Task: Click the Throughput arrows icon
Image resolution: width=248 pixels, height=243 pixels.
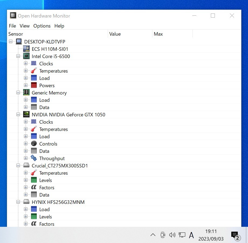Action: [x=34, y=158]
